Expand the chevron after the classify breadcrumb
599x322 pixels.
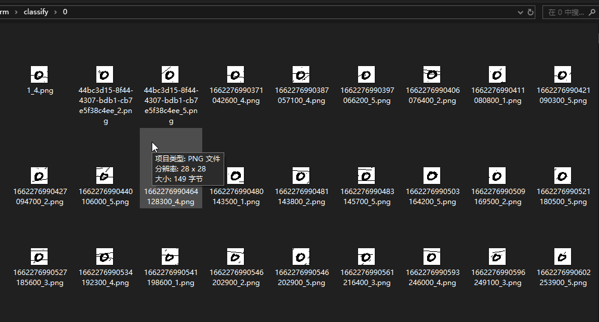[x=55, y=12]
